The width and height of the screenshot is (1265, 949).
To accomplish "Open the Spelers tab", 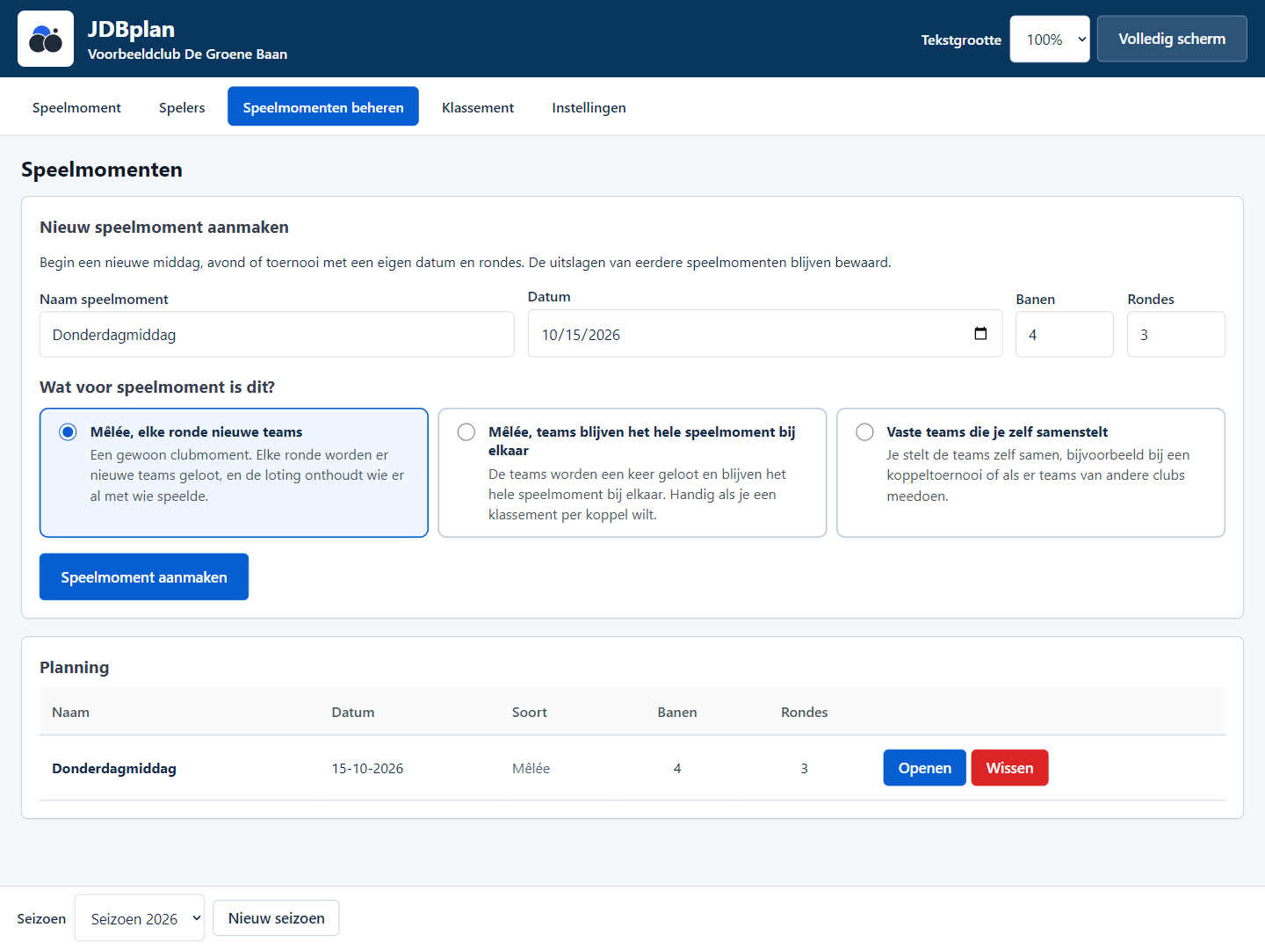I will (182, 107).
